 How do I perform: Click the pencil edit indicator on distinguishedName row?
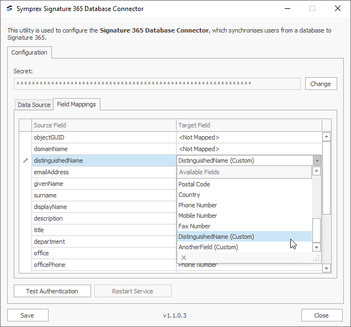[25, 160]
